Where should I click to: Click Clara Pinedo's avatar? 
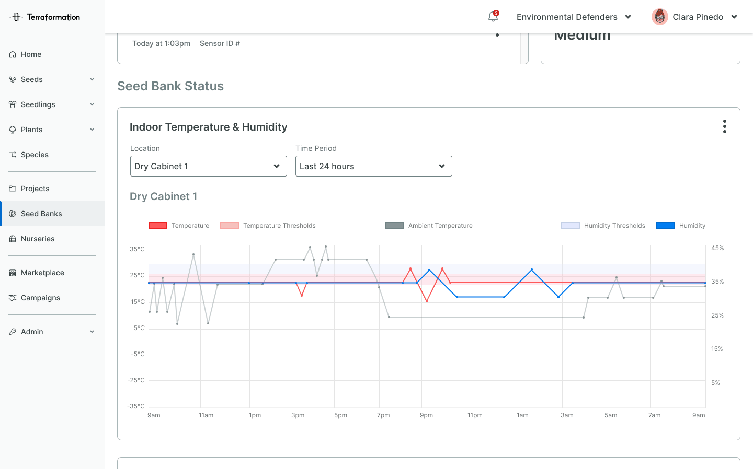(660, 17)
